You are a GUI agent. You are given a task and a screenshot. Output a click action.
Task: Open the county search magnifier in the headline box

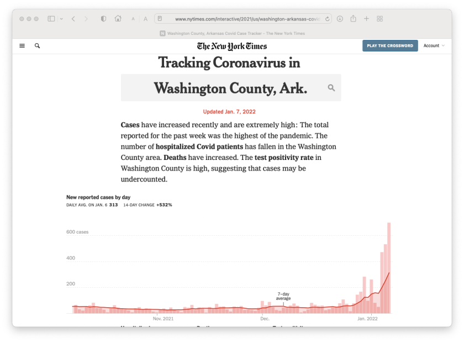pyautogui.click(x=331, y=87)
